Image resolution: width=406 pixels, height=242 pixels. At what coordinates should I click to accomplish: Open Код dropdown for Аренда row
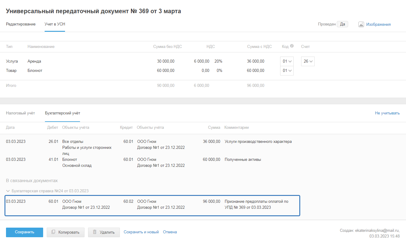[287, 61]
